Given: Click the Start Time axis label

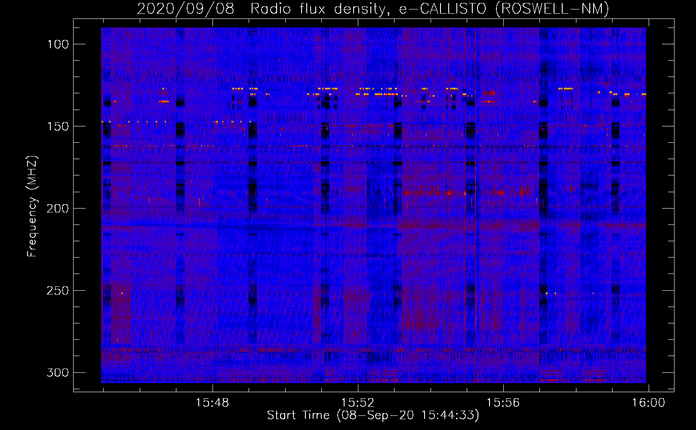Looking at the screenshot, I should pos(373,415).
